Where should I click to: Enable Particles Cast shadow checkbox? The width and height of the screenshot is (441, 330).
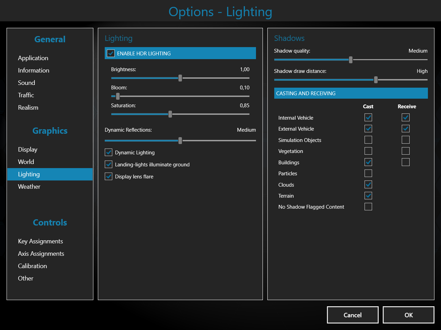click(368, 173)
